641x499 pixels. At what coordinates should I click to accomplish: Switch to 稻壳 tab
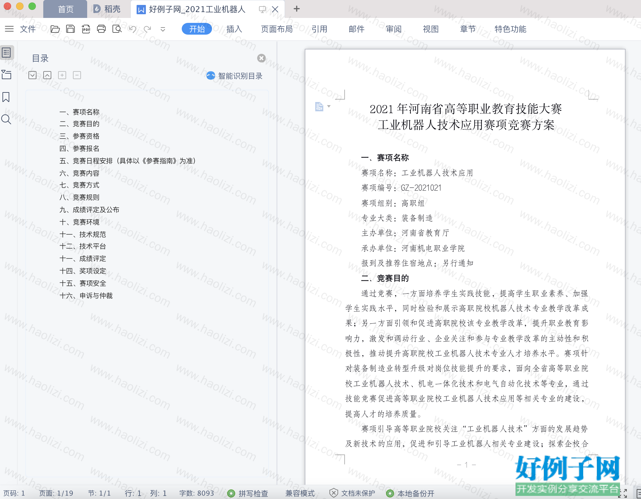coord(107,9)
